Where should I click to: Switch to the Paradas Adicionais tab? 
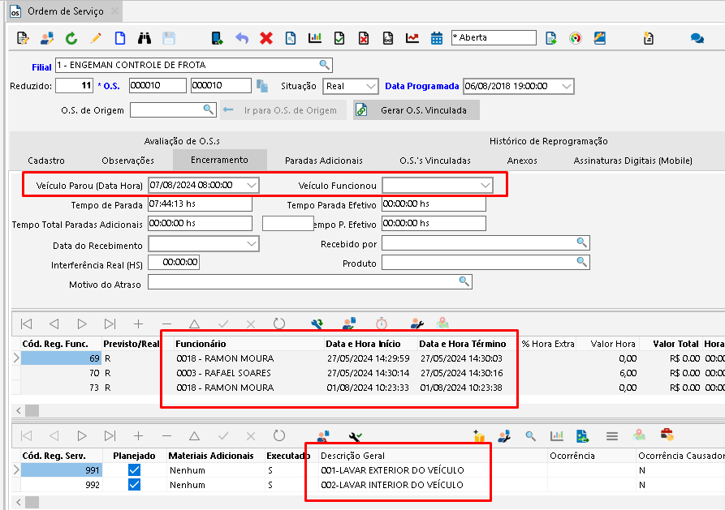[x=323, y=161]
